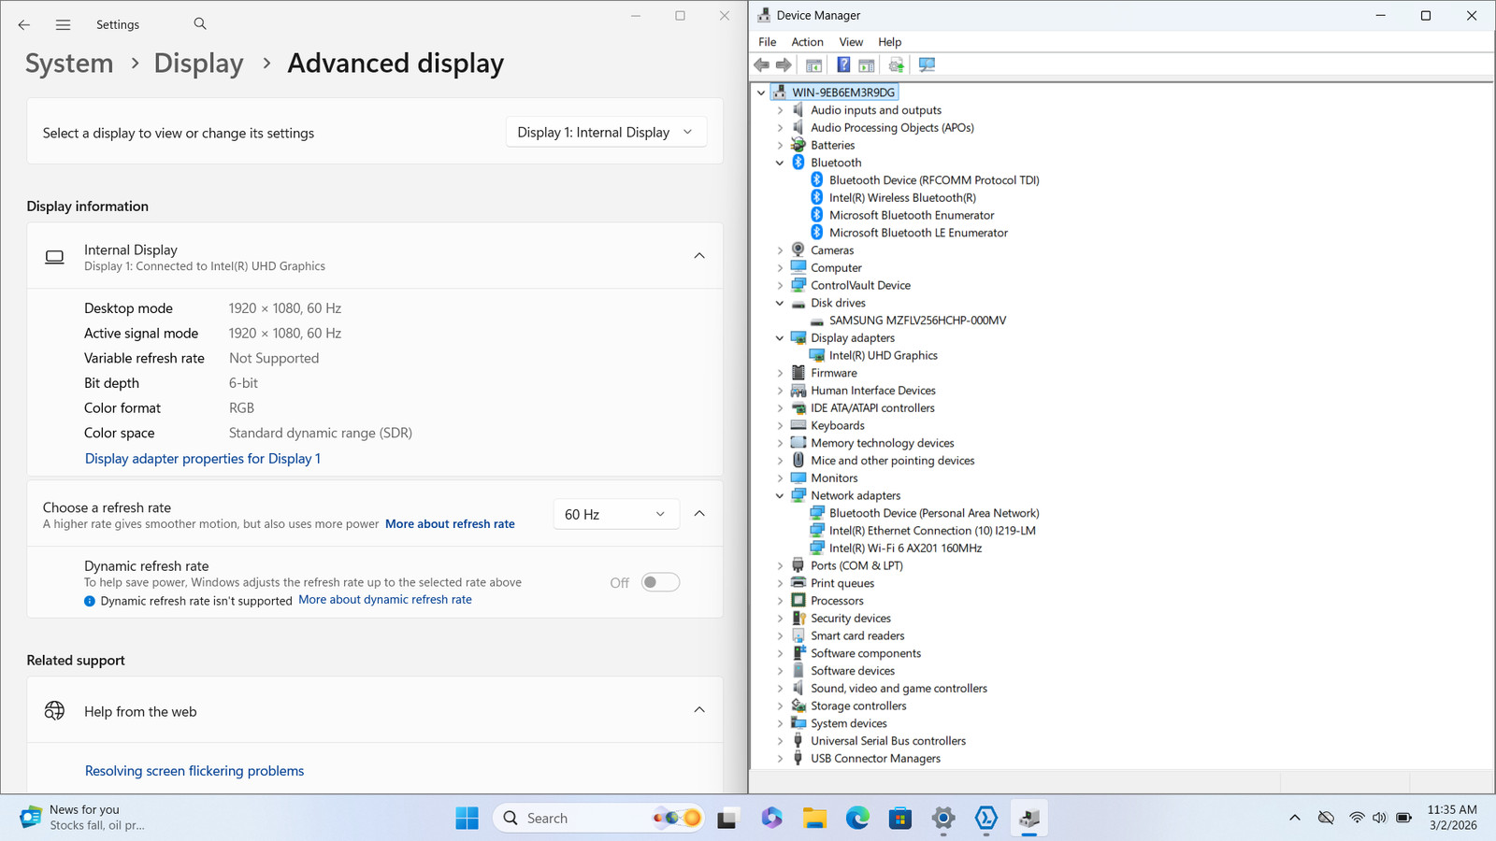Open the View menu in Device Manager
The image size is (1496, 841).
tap(851, 42)
